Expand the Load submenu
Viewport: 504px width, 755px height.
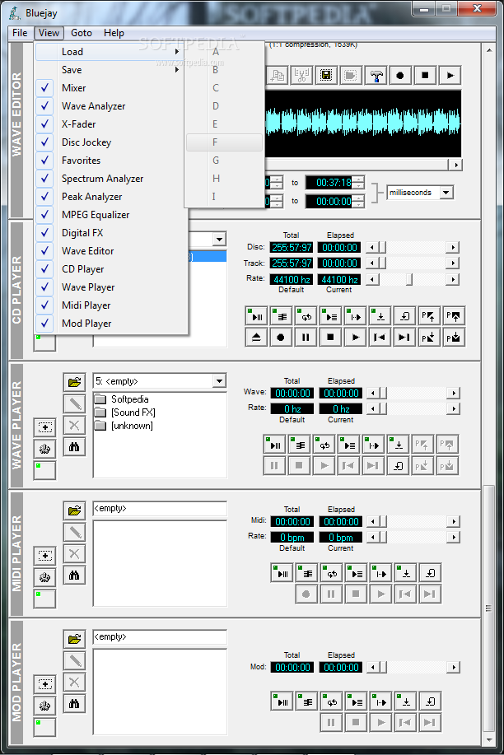coord(111,52)
